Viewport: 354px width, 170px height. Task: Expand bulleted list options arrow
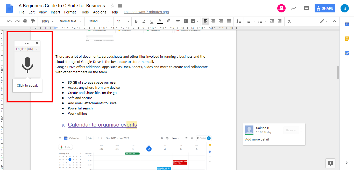(x=266, y=21)
